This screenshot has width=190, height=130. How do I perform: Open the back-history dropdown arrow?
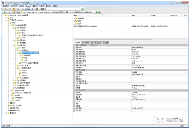(x=7, y=12)
